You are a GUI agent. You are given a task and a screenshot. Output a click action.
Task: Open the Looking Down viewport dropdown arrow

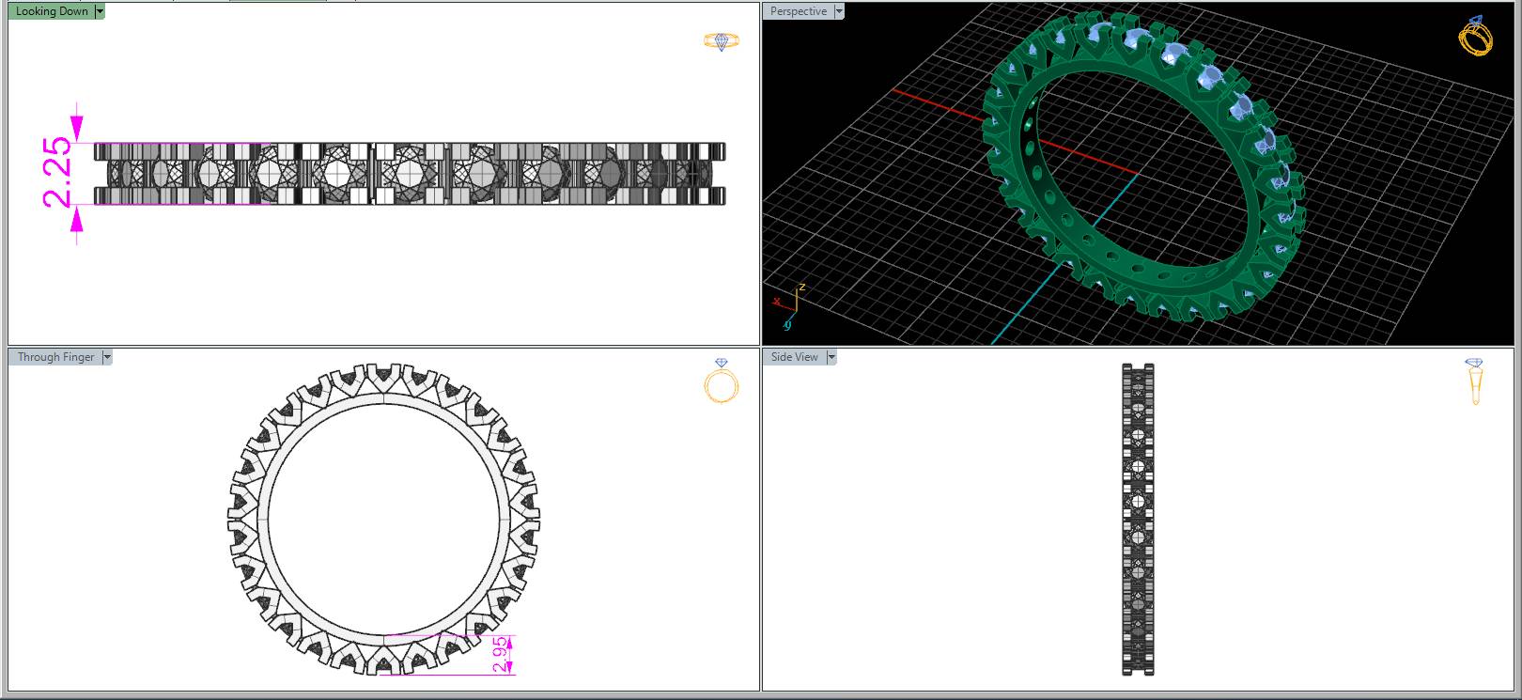coord(101,11)
